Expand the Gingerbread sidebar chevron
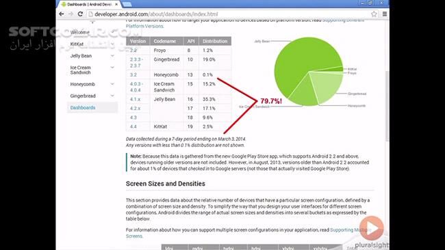Image resolution: width=445 pixels, height=250 pixels. [x=112, y=96]
